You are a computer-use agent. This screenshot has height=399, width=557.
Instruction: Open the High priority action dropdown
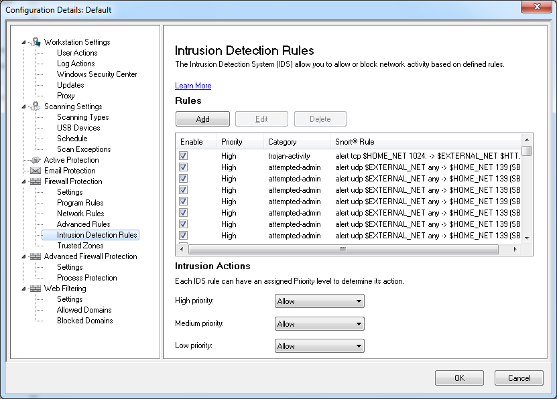[319, 301]
